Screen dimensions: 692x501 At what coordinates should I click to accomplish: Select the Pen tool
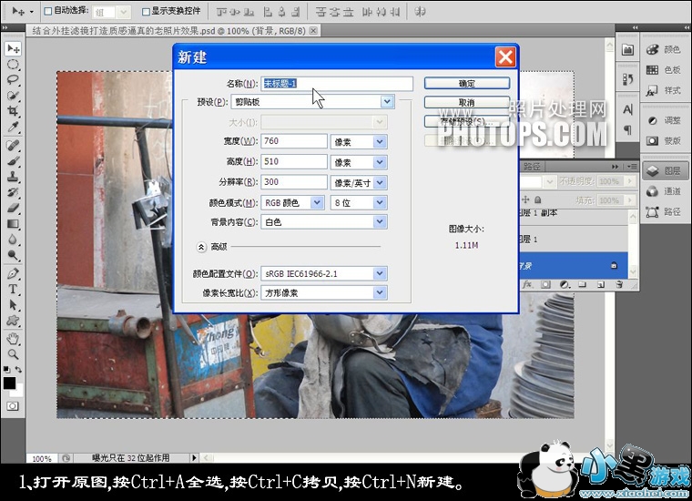pos(14,272)
